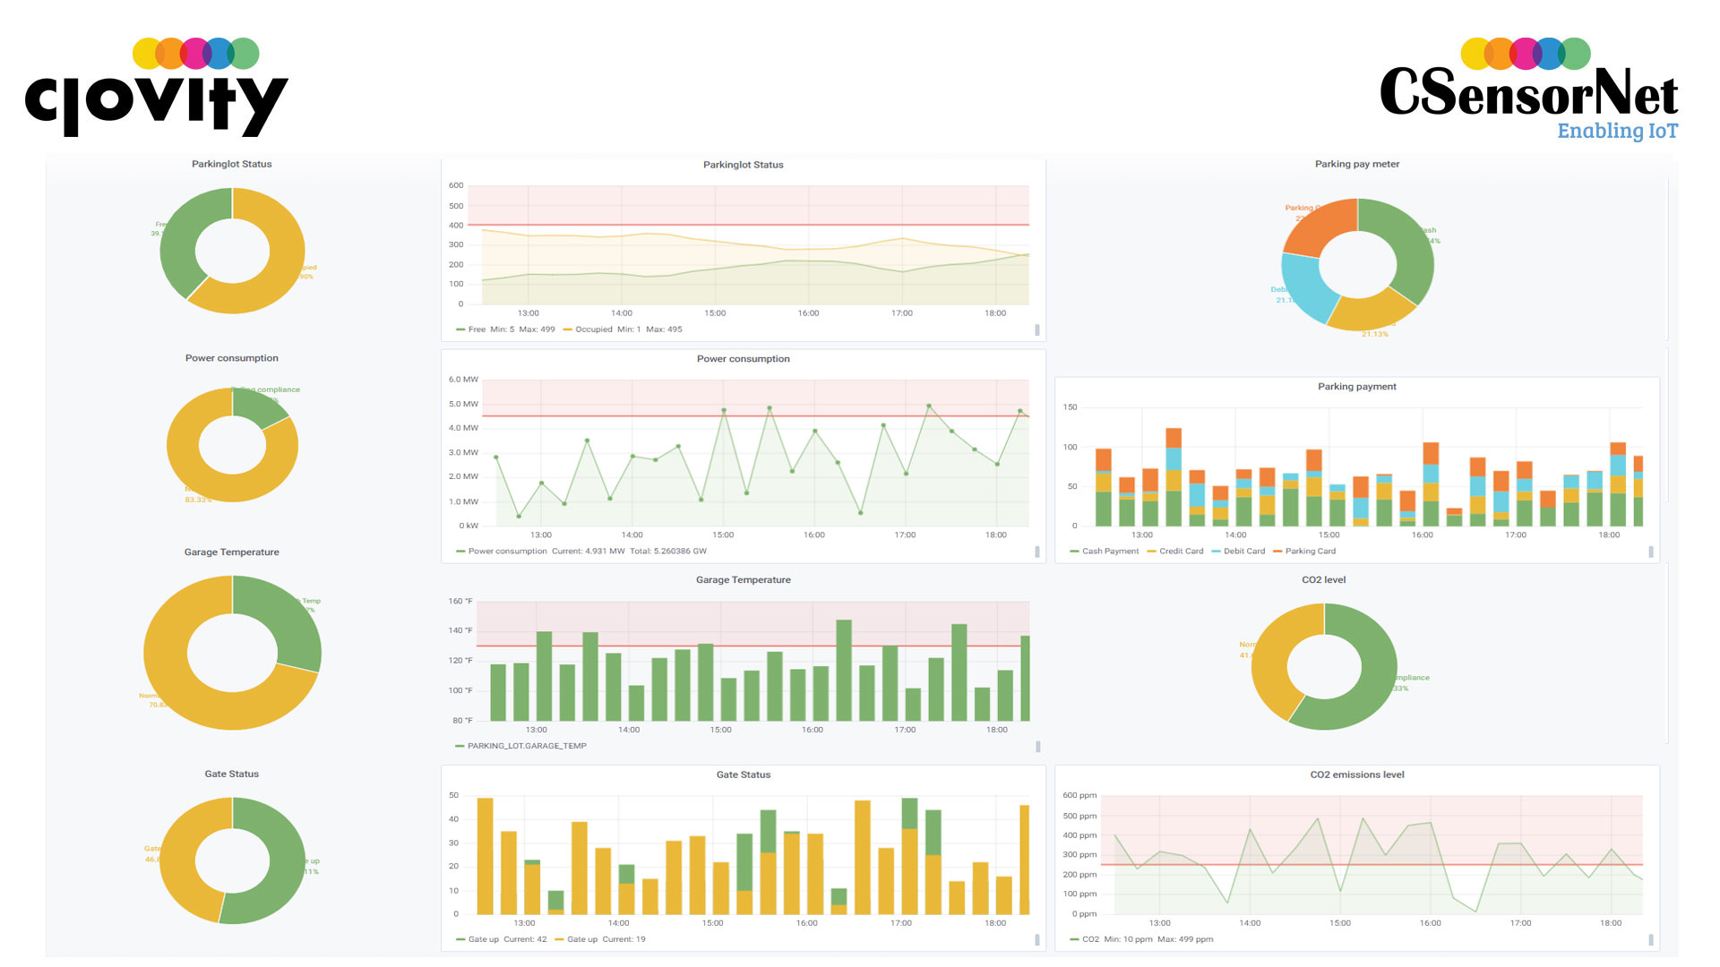Click legend scrollbar in CO2 emissions level panel
Image resolution: width=1720 pixels, height=967 pixels.
pyautogui.click(x=1651, y=940)
